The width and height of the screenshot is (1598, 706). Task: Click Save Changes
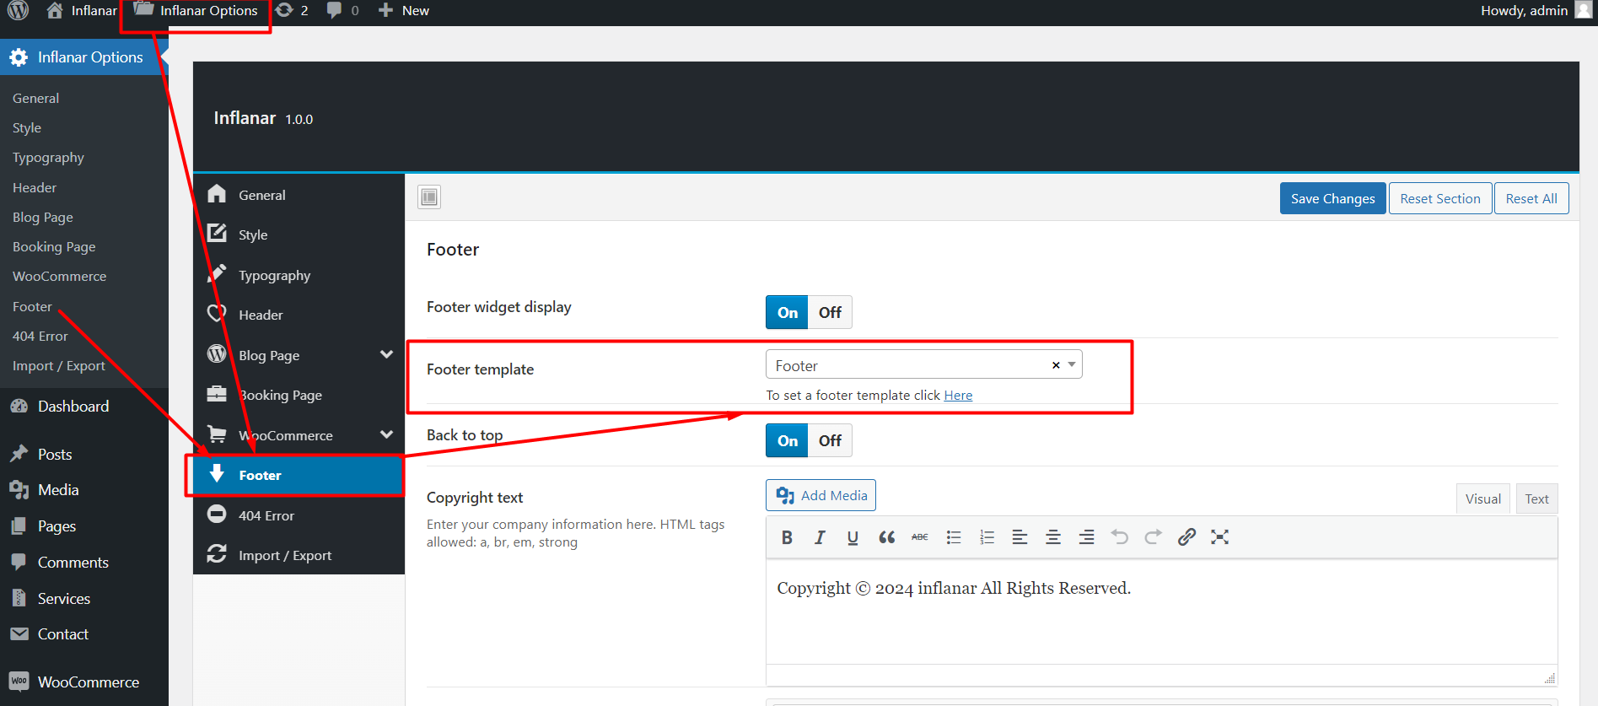[x=1332, y=198]
